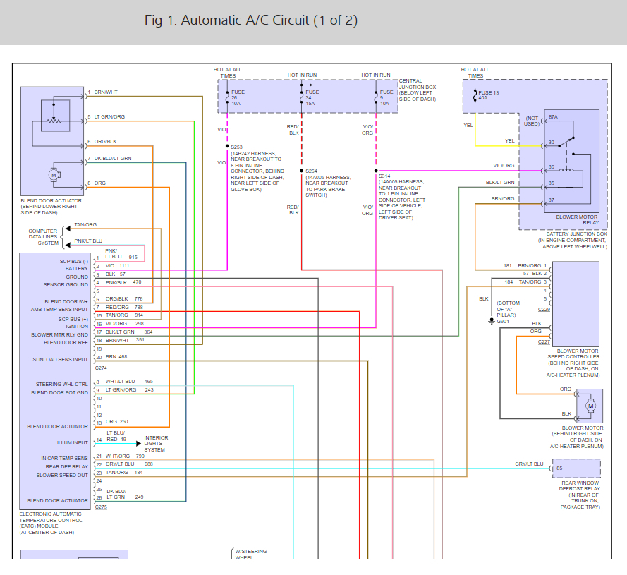
Task: Click the 'SUNLOAD SENS INPUT' pin label
Action: (x=60, y=359)
